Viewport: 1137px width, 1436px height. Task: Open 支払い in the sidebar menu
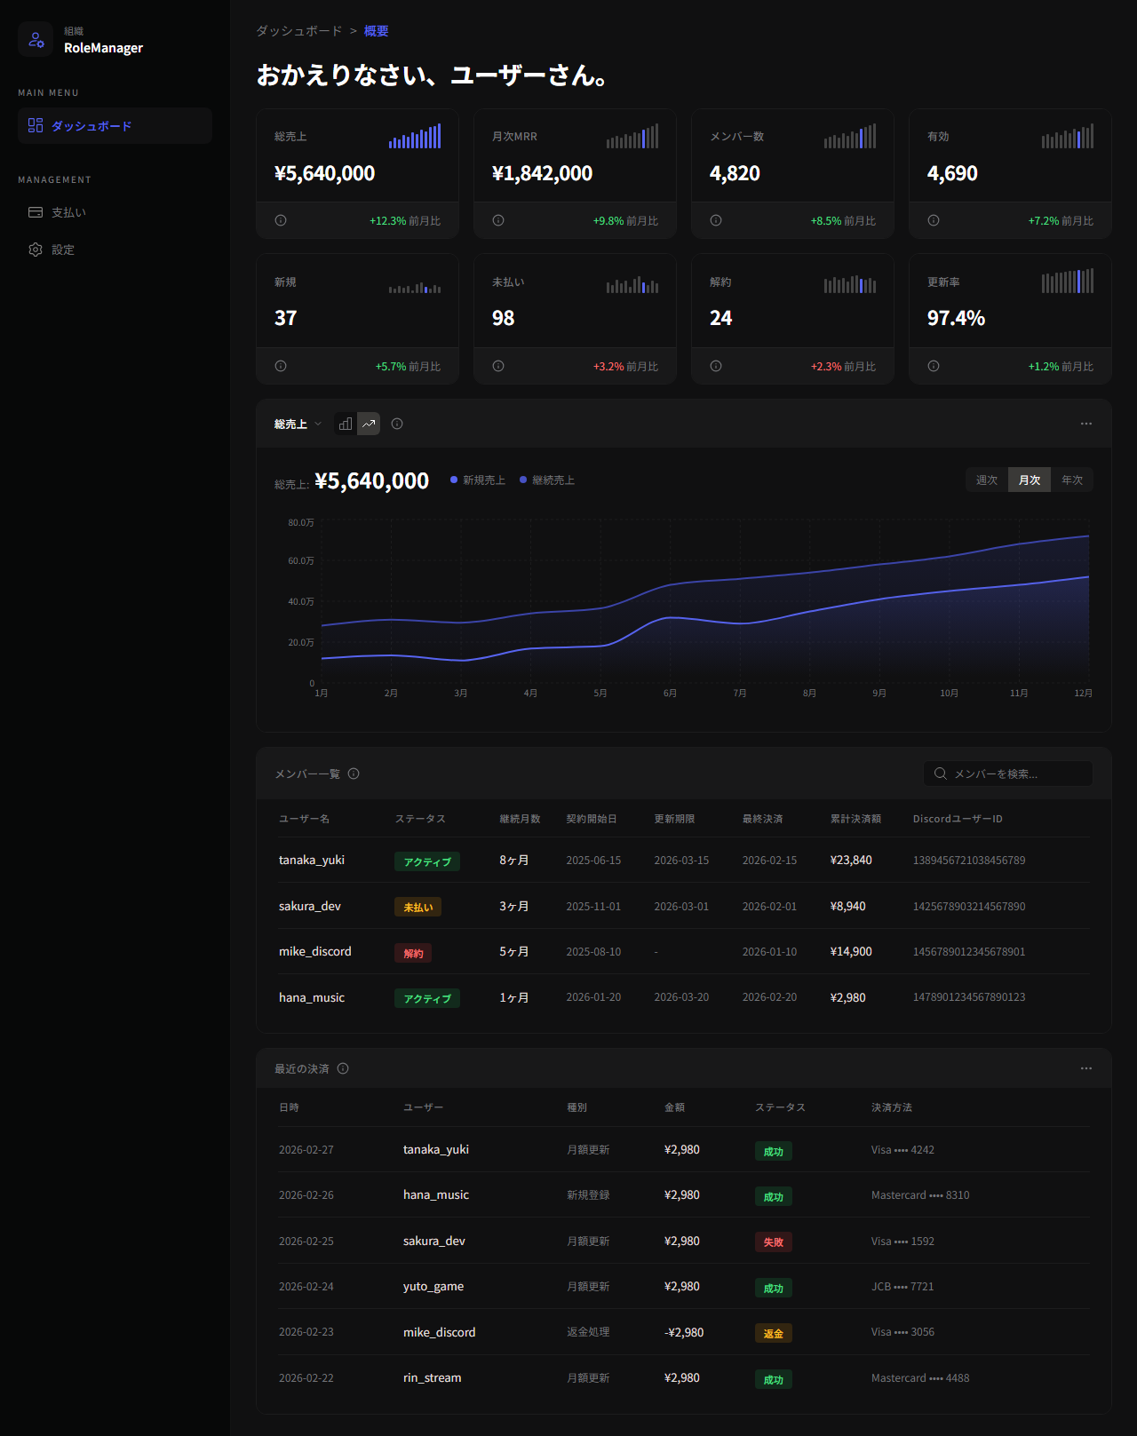68,212
